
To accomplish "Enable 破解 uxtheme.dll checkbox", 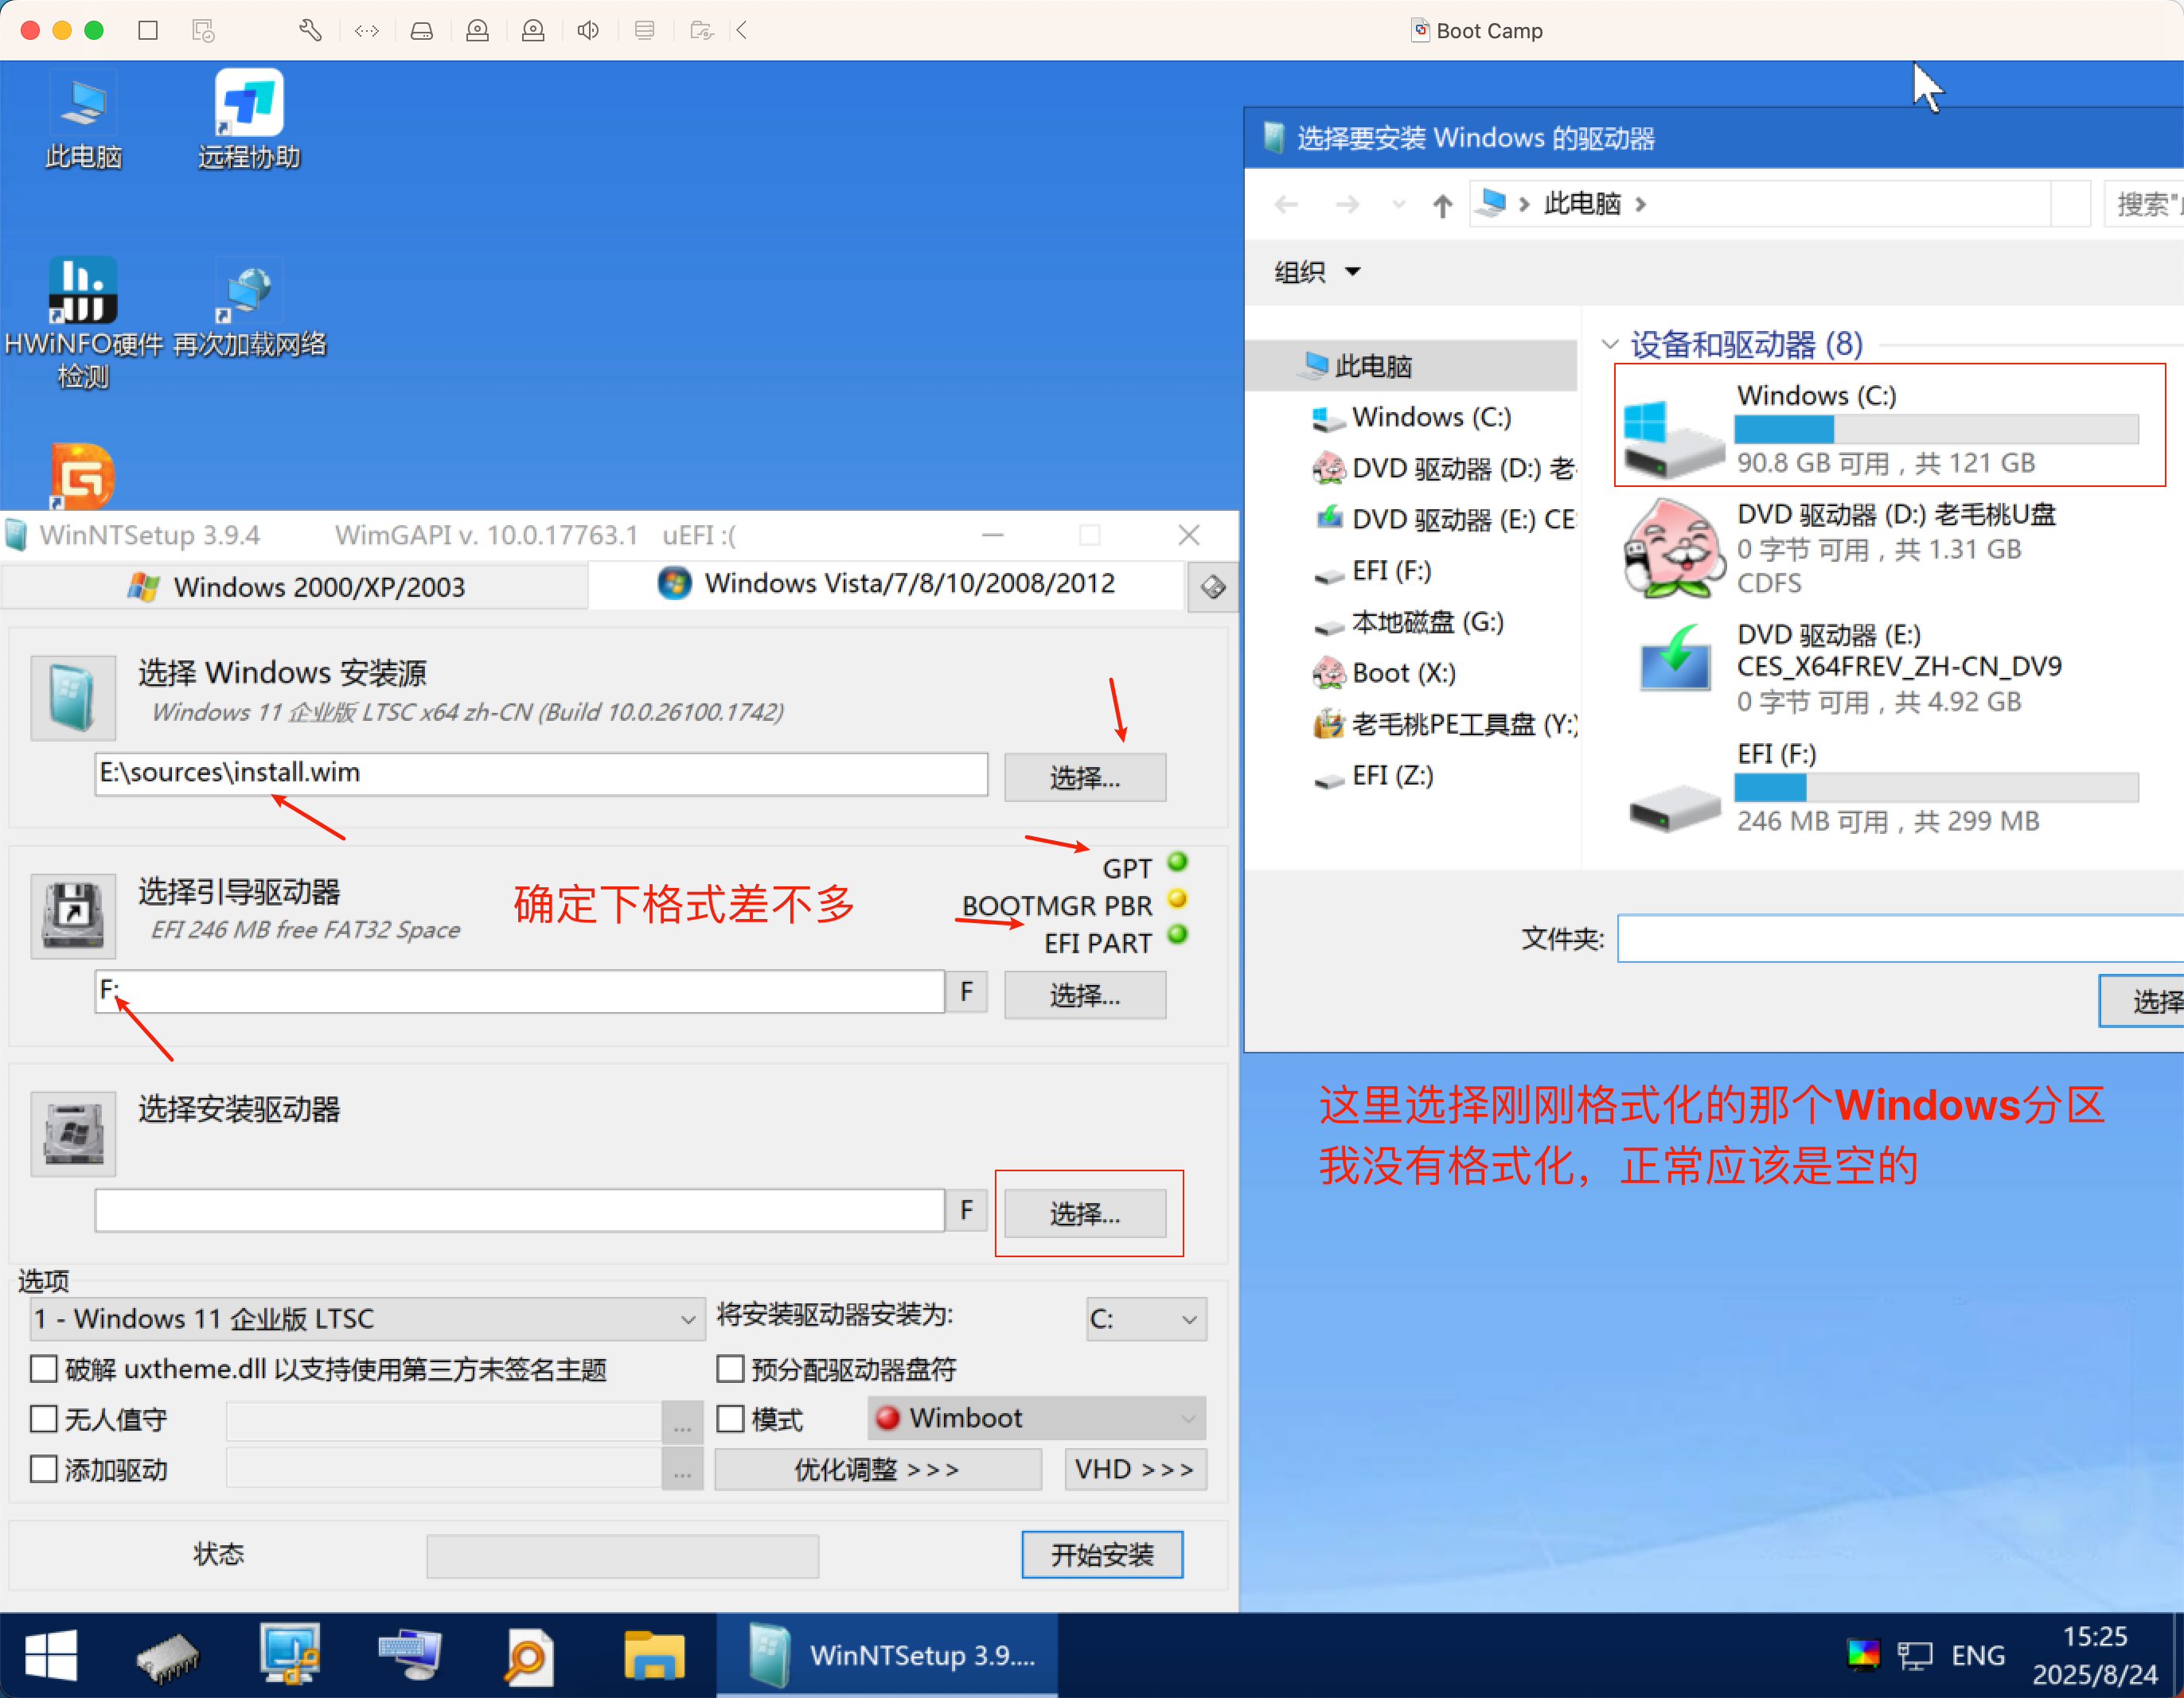I will point(44,1369).
